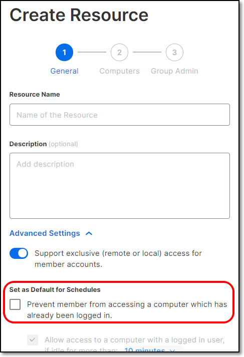The height and width of the screenshot is (357, 244).
Task: Select step 1 circle in the wizard
Action: 64,53
